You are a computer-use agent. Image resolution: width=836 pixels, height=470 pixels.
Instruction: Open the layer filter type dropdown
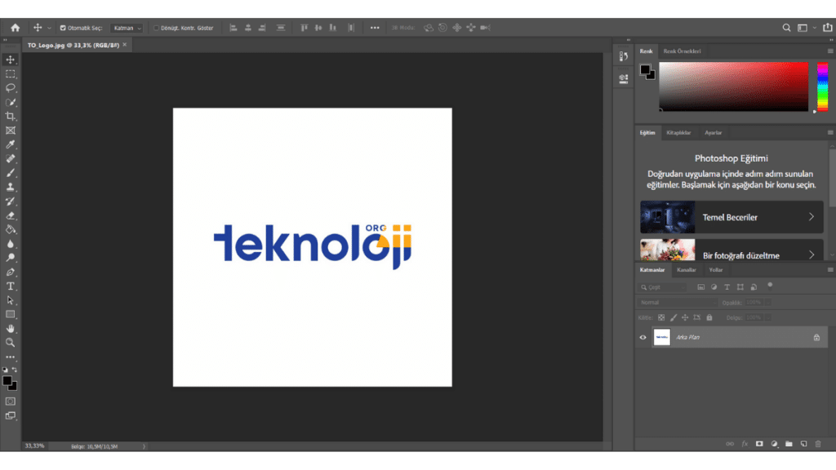pyautogui.click(x=663, y=287)
